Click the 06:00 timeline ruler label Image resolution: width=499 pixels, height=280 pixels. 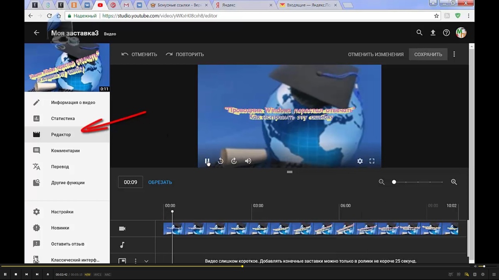click(x=346, y=205)
